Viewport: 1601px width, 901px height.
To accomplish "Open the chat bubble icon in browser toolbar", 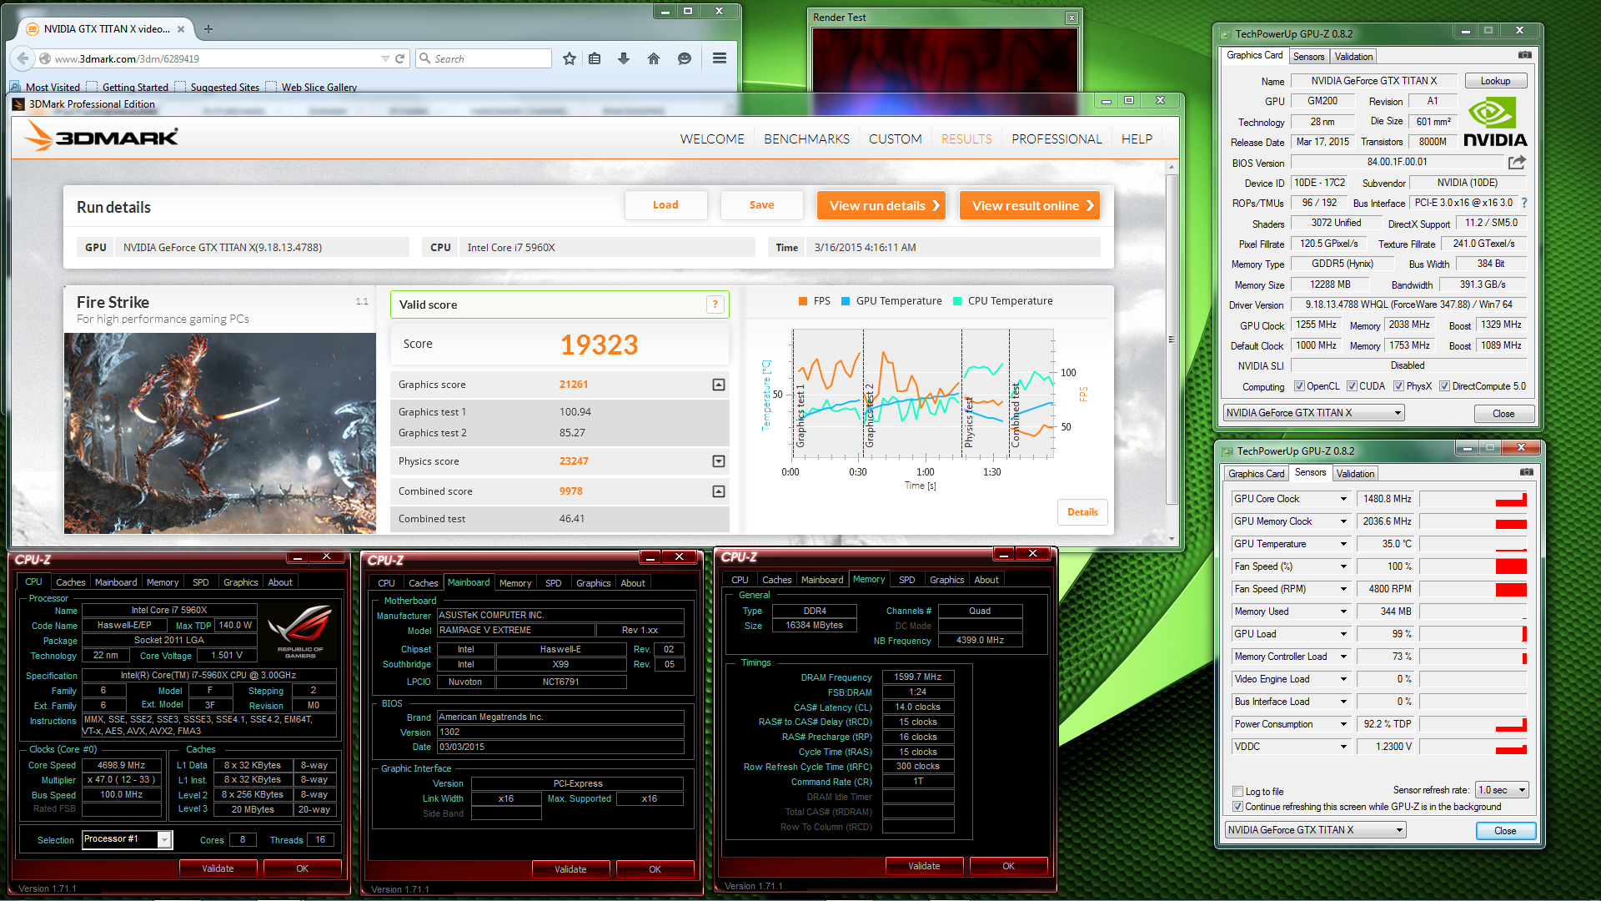I will click(685, 58).
